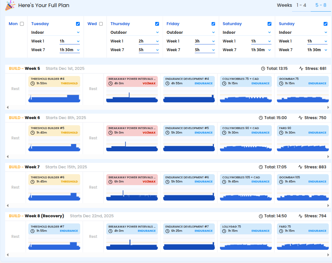Enable the Wednesday training day checkbox
Image resolution: width=332 pixels, height=263 pixels.
pyautogui.click(x=101, y=24)
